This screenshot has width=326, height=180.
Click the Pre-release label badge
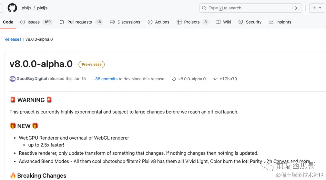(91, 65)
